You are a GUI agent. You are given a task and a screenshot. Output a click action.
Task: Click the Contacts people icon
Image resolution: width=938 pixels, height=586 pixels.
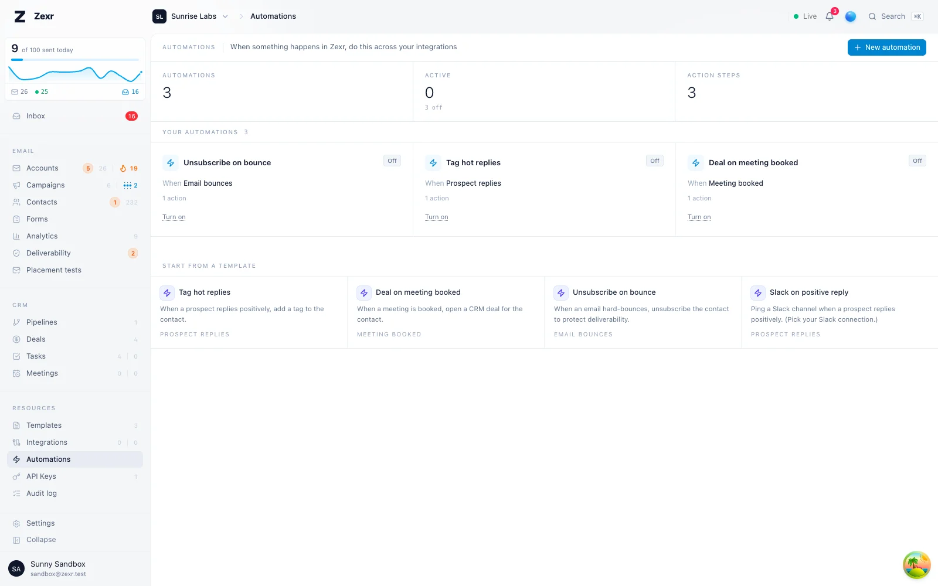(x=16, y=202)
